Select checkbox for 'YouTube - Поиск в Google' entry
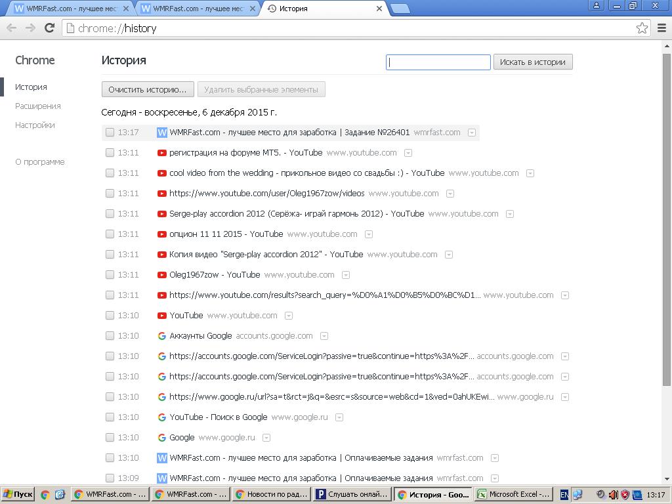Image resolution: width=672 pixels, height=504 pixels. tap(110, 417)
